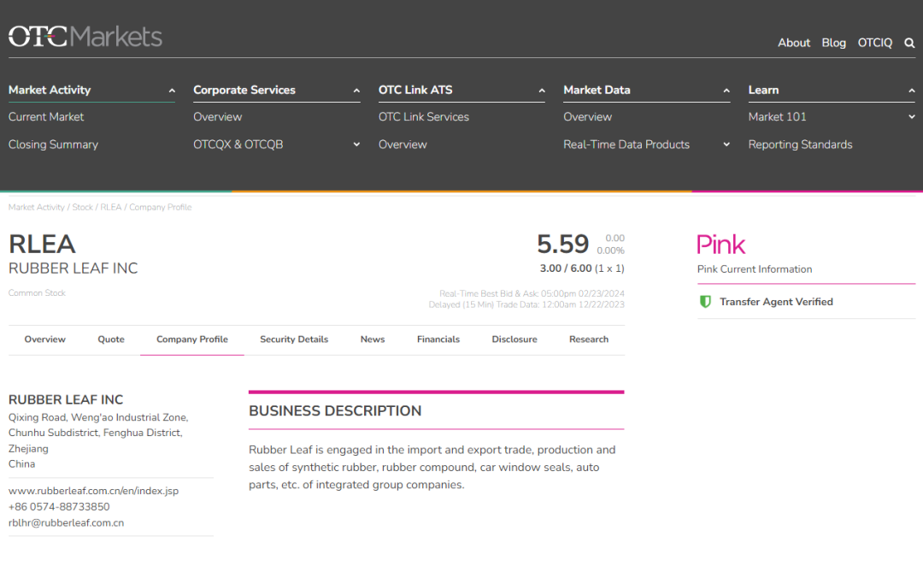The width and height of the screenshot is (923, 572).
Task: Collapse the Market Activity menu section
Action: [172, 91]
